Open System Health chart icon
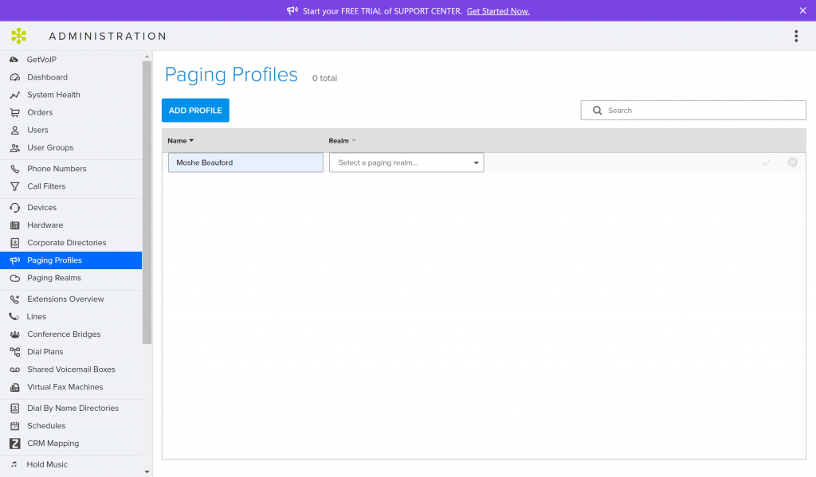Viewport: 816px width, 477px height. pos(14,95)
